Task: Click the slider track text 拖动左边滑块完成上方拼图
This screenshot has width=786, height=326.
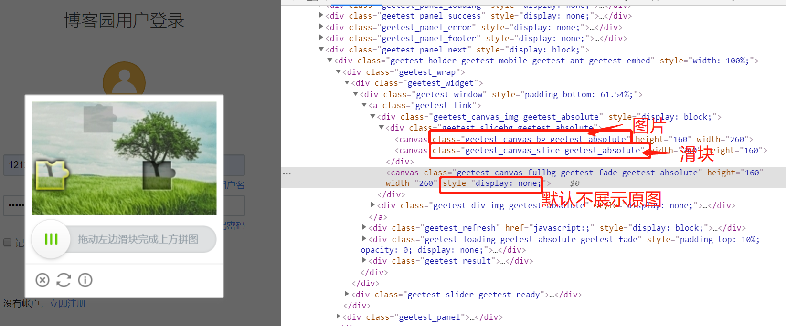Action: click(x=138, y=239)
